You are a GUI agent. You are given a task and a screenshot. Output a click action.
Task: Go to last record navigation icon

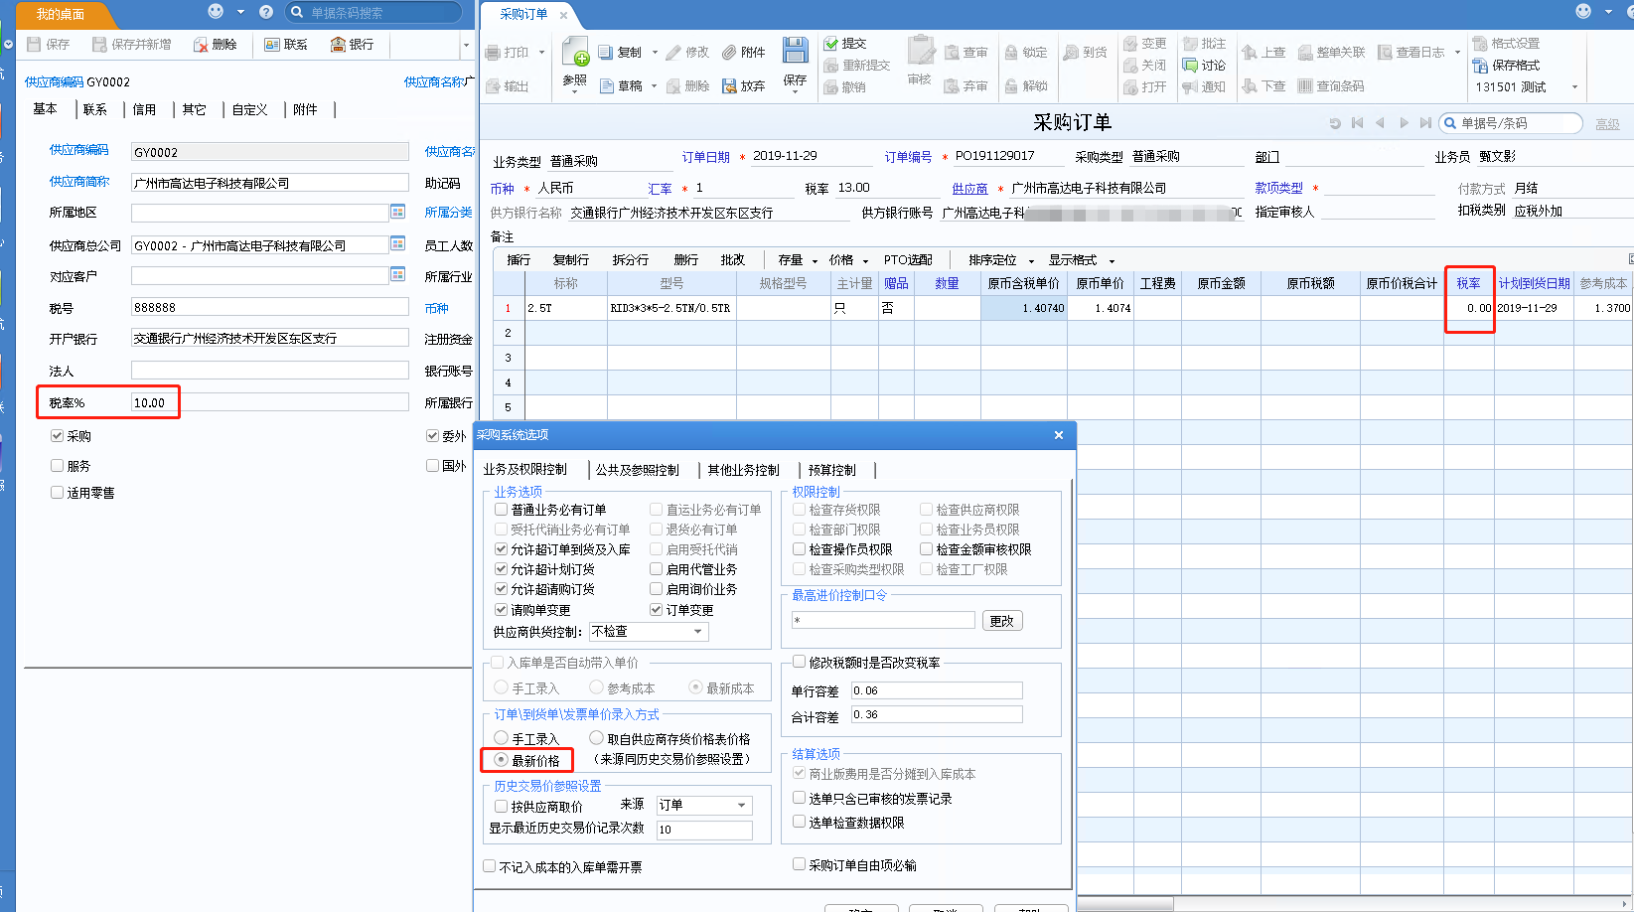point(1425,123)
